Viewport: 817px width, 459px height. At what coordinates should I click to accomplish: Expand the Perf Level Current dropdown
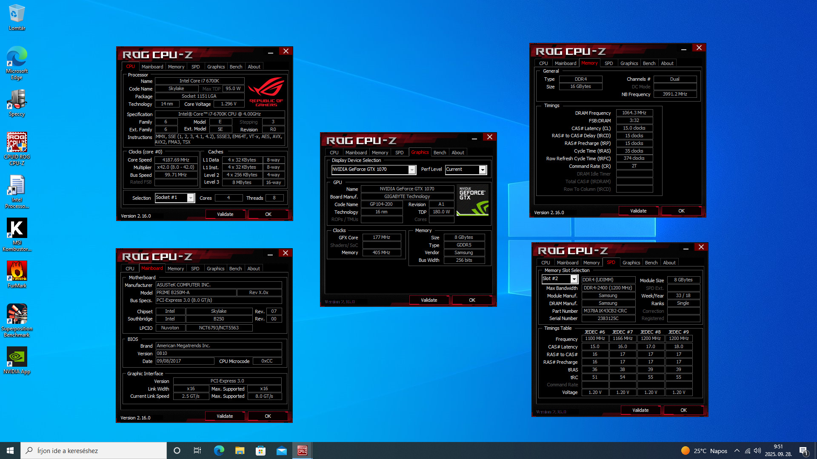pos(482,170)
